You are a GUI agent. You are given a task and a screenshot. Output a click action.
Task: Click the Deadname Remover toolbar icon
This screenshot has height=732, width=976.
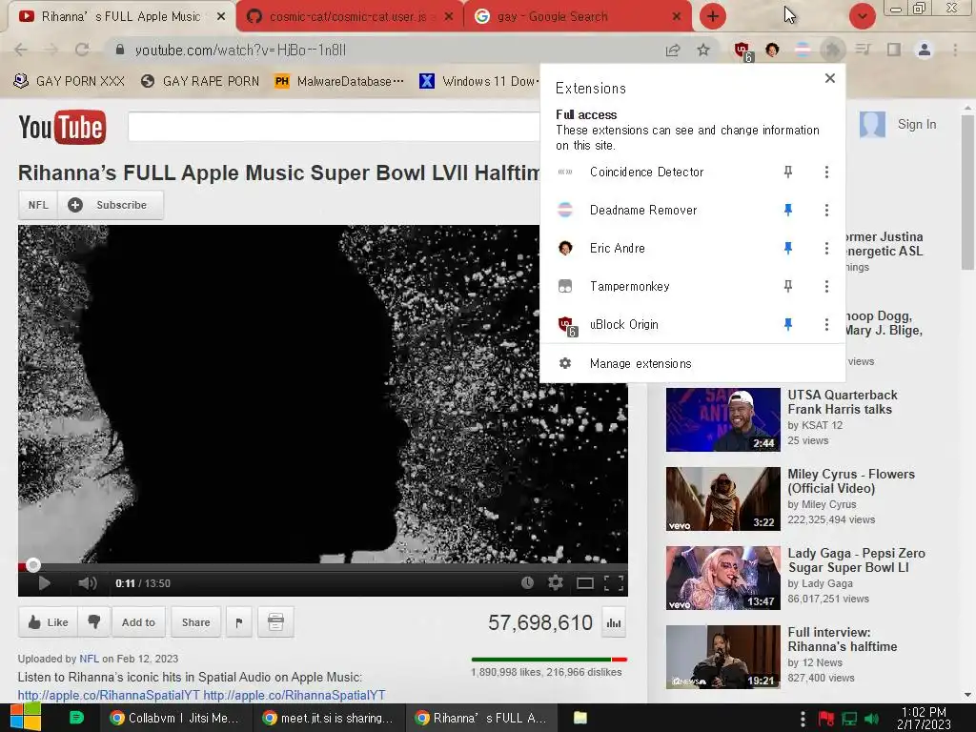pyautogui.click(x=803, y=50)
